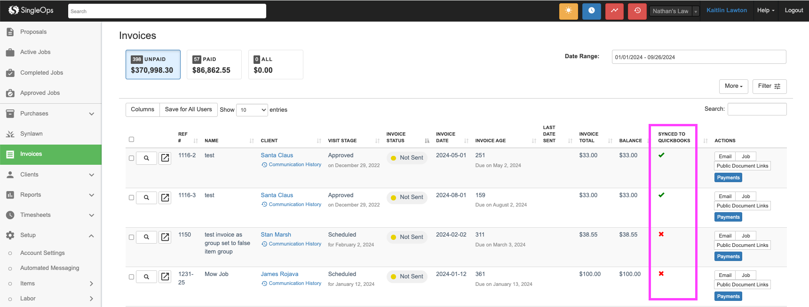Check the box for invoice 1116-3
Viewport: 809px width, 307px height.
131,198
